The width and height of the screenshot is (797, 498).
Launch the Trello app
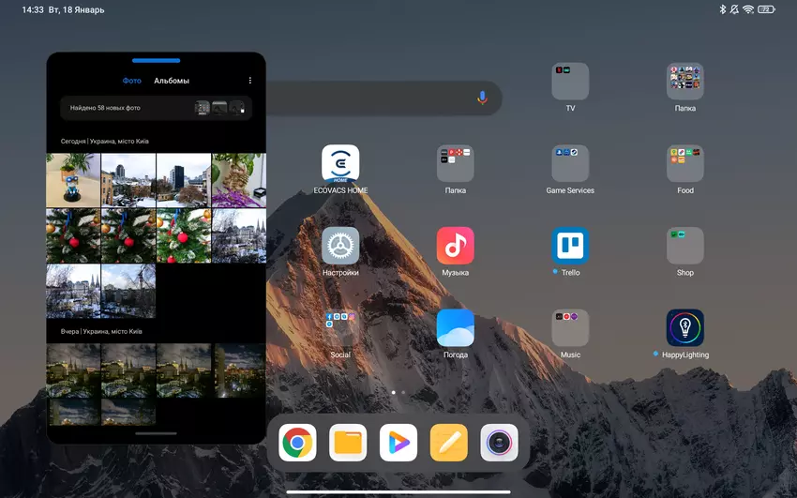click(x=570, y=246)
